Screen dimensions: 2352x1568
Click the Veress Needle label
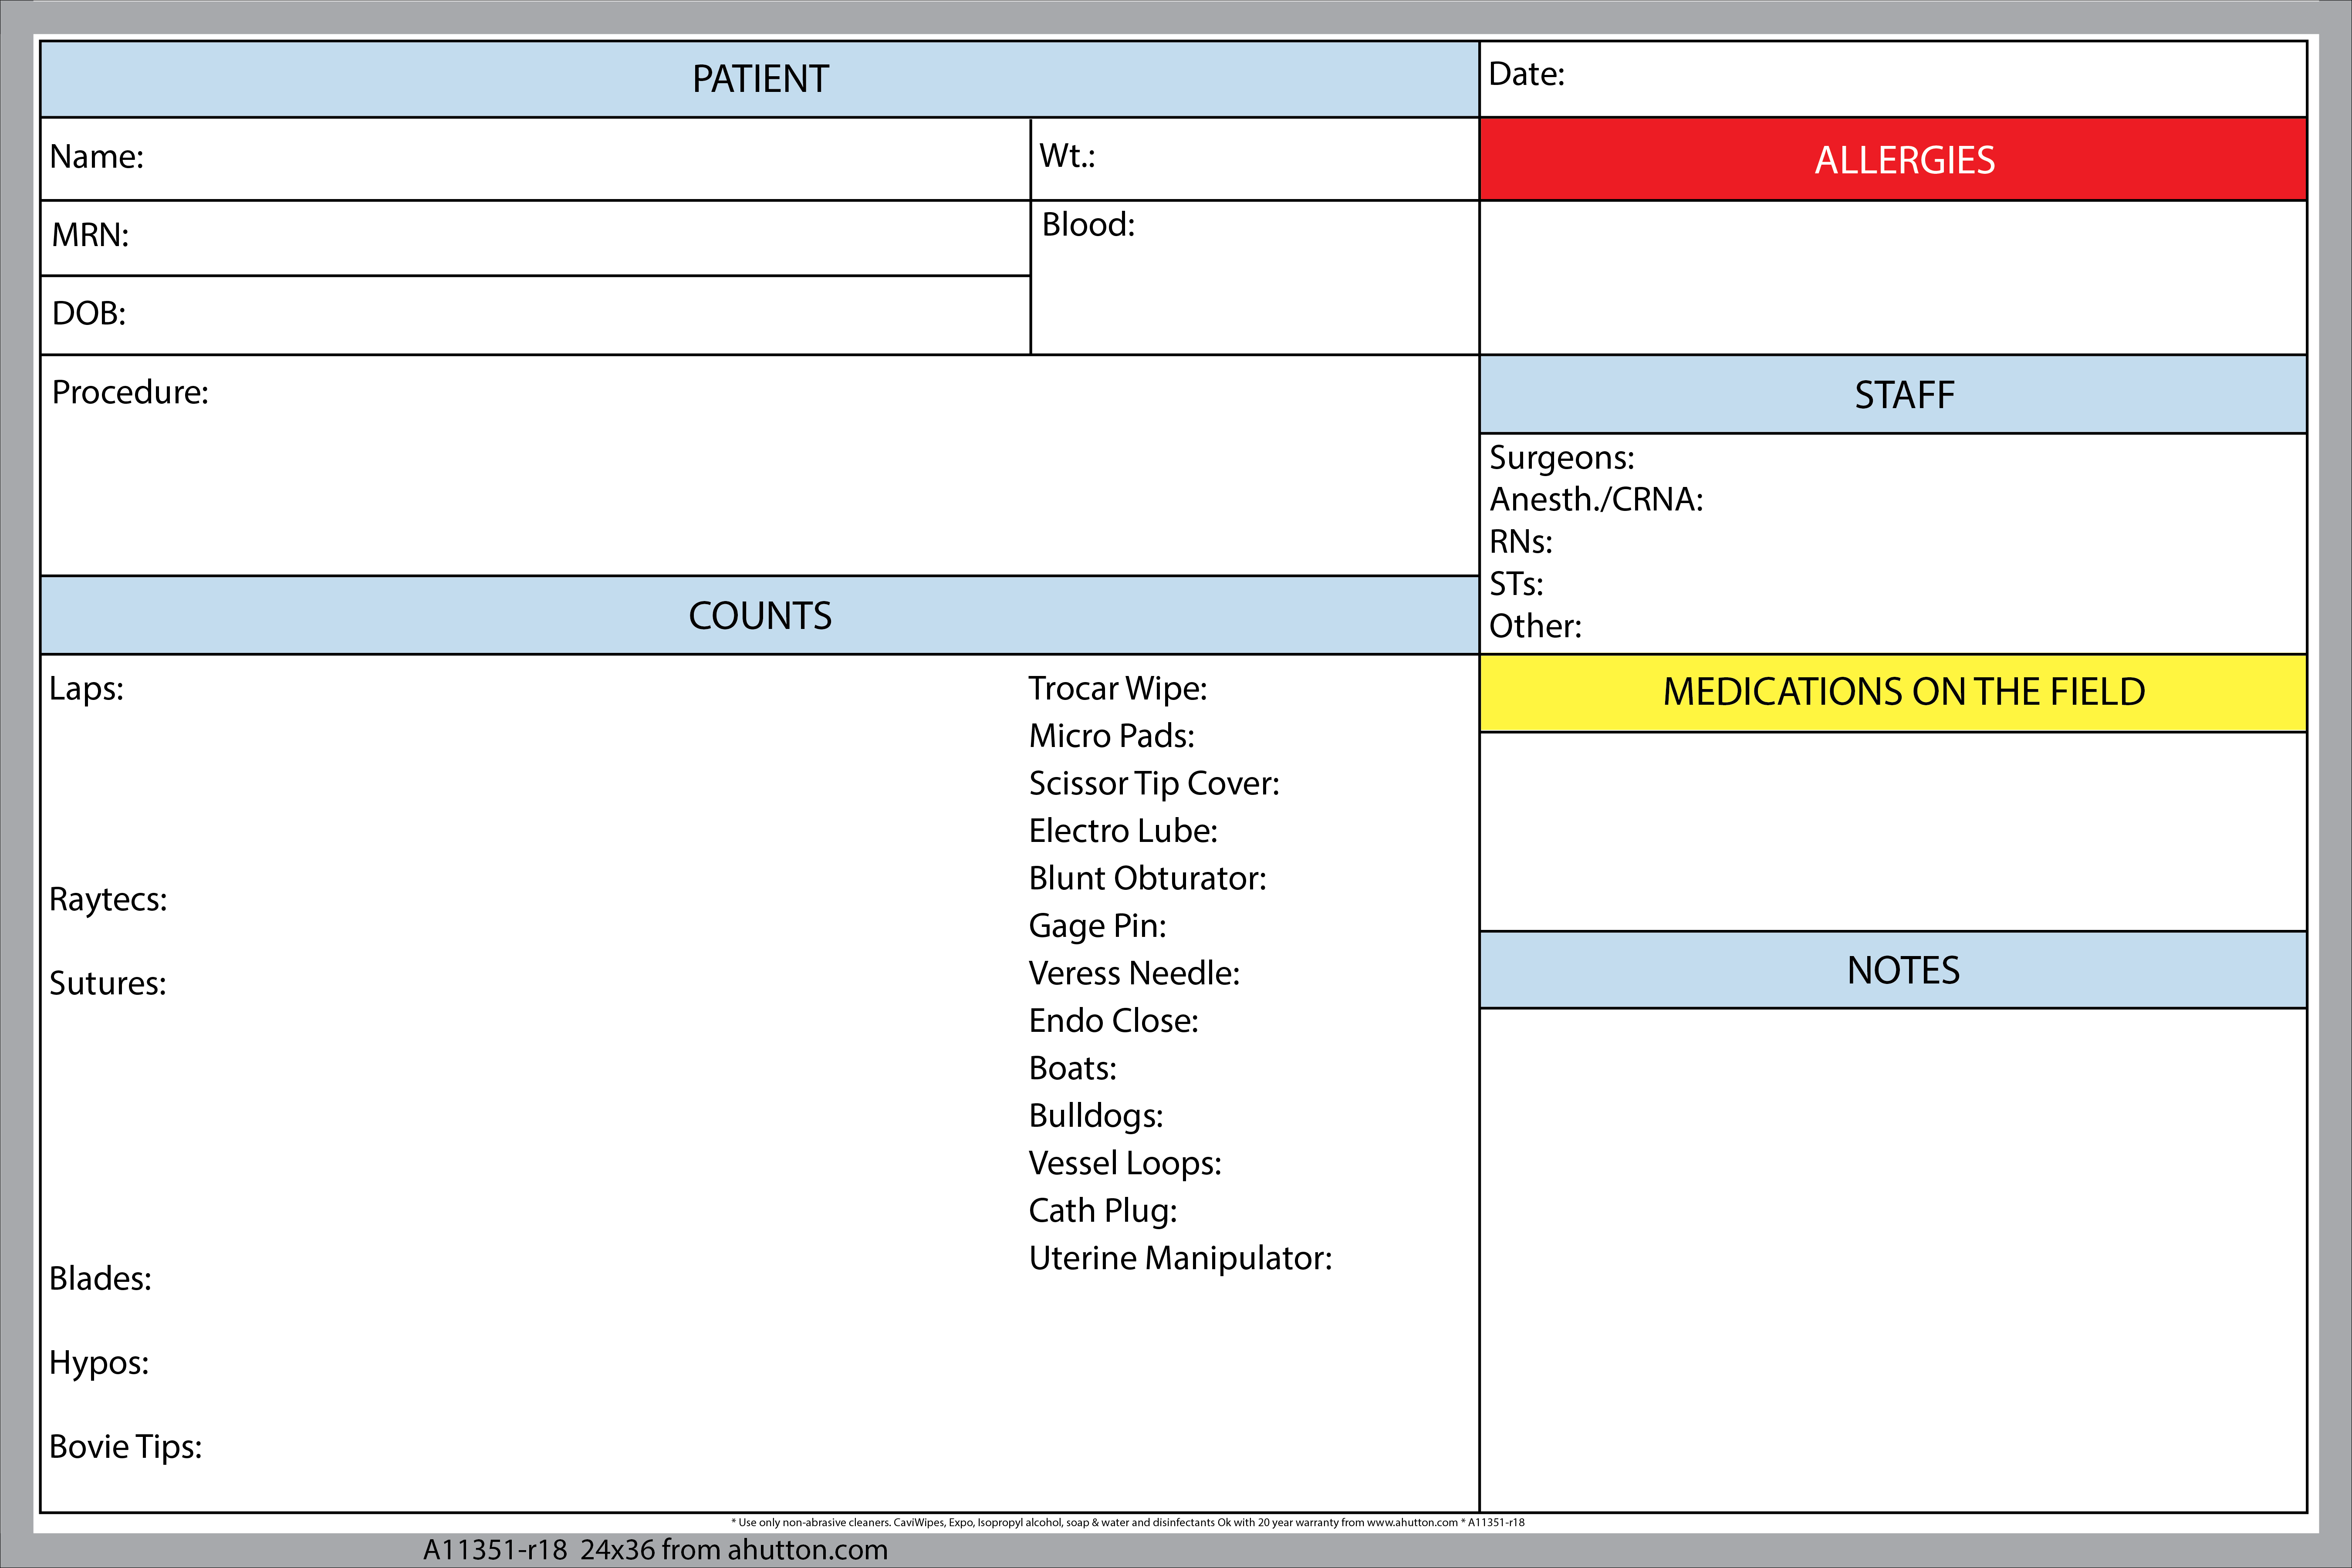click(x=1134, y=973)
